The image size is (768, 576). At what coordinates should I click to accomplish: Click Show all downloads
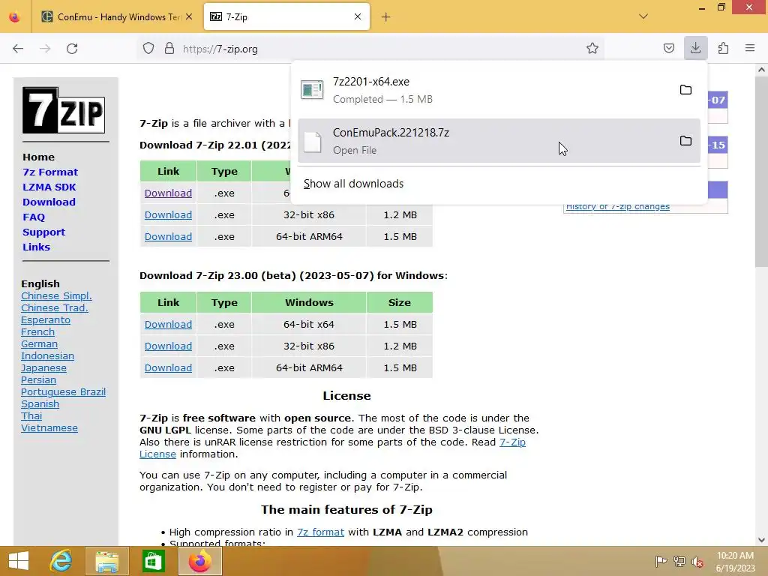point(354,184)
